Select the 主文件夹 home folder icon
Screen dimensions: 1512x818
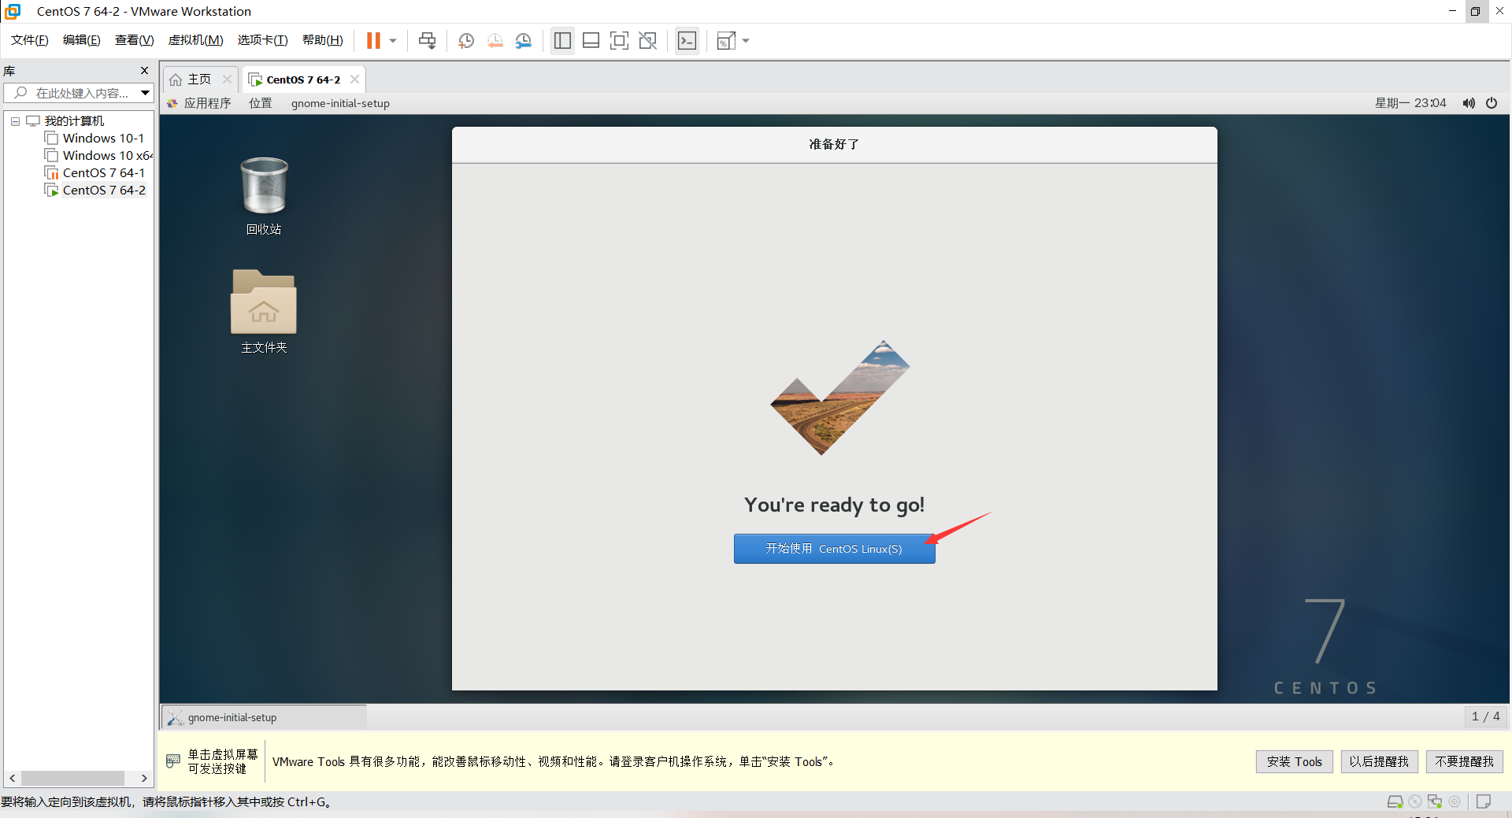264,312
